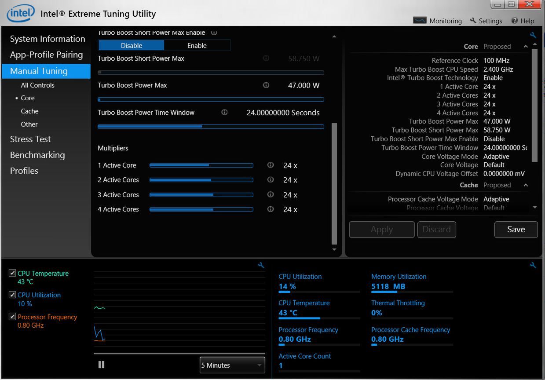Open wrench settings above the monitoring graph
The image size is (545, 380).
[x=261, y=265]
